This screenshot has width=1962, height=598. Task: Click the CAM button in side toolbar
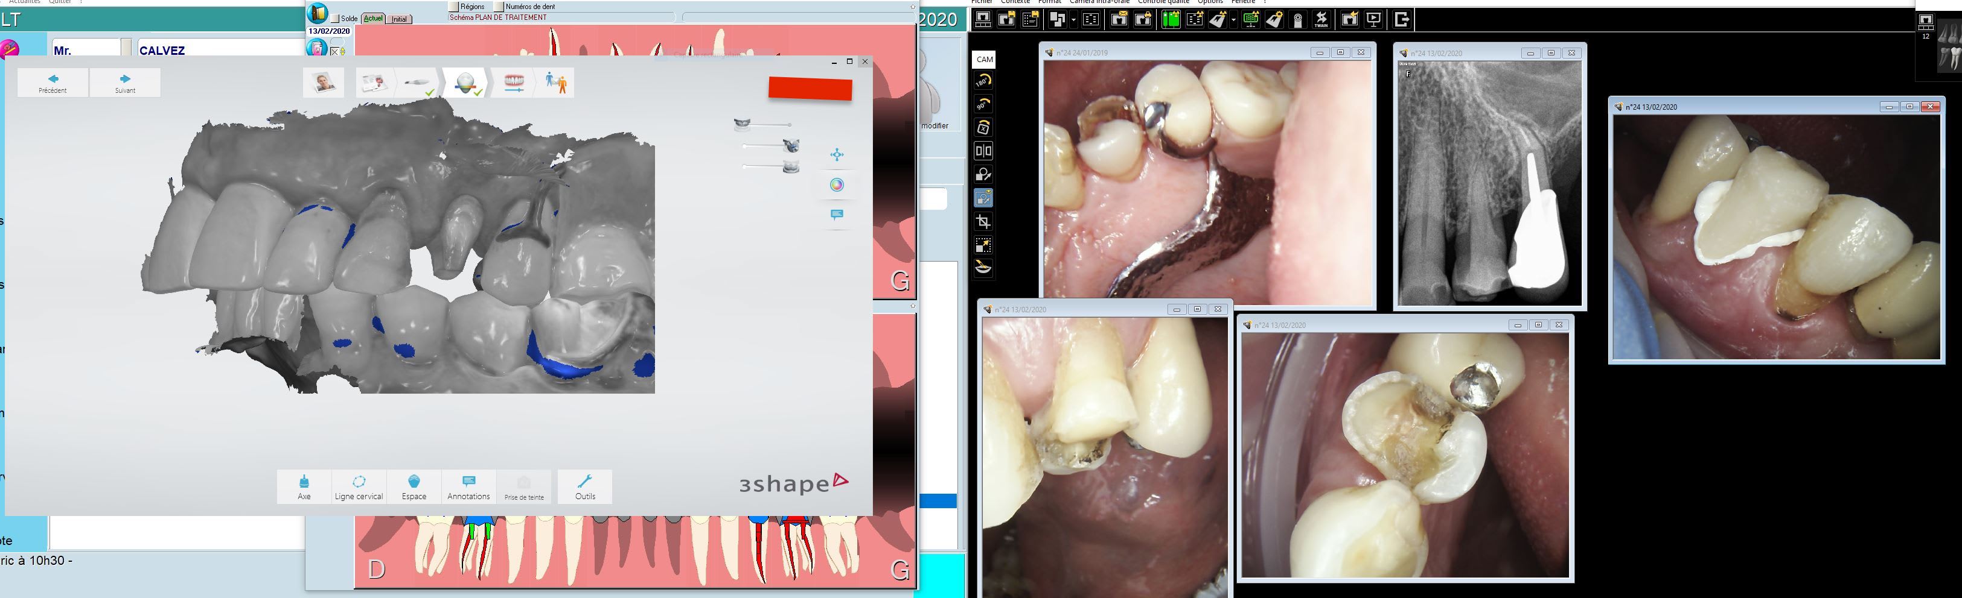pyautogui.click(x=984, y=59)
